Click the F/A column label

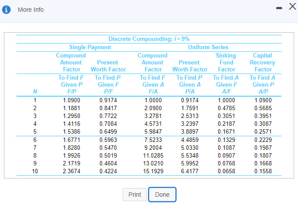pos(153,91)
